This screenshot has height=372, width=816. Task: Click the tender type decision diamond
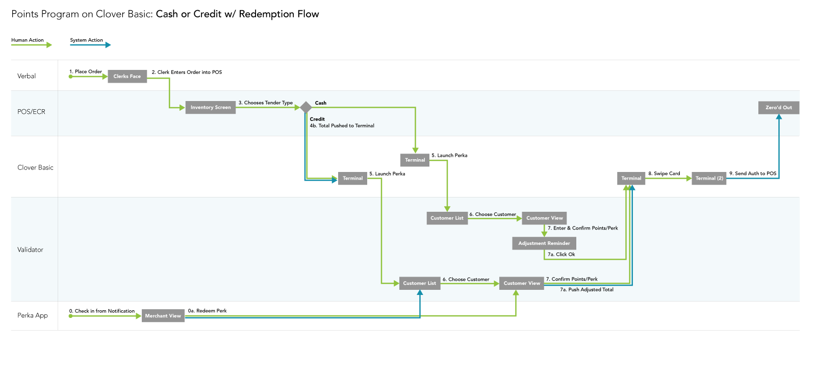point(305,107)
